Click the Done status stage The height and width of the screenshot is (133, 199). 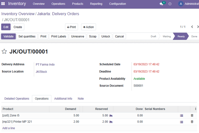(x=194, y=36)
